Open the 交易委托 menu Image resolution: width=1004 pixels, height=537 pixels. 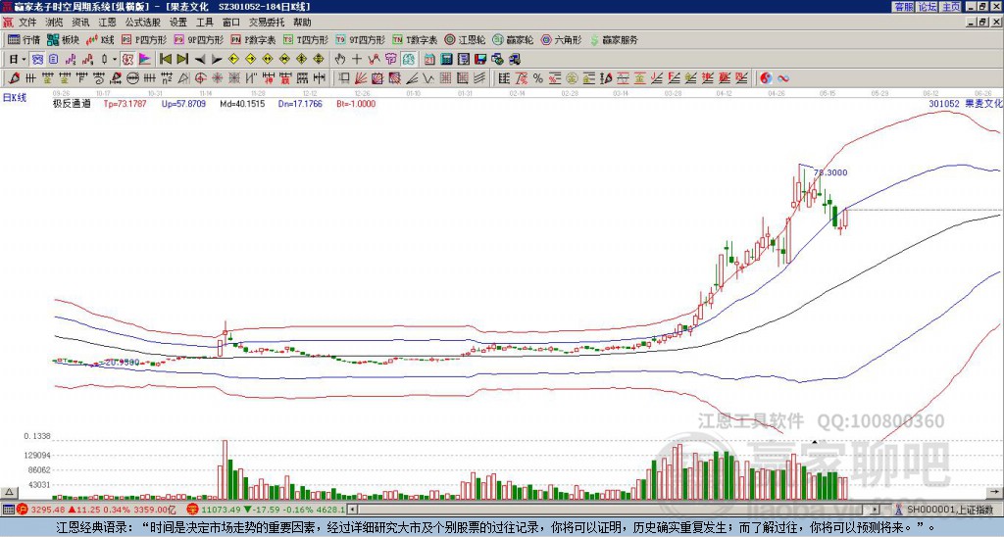point(267,23)
